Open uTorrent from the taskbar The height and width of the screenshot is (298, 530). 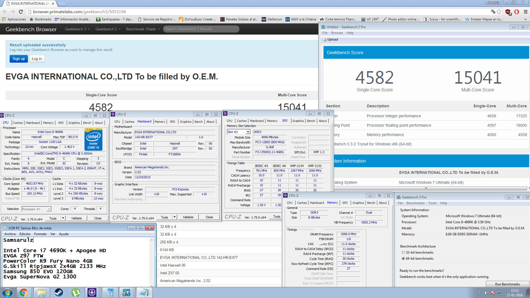(x=76, y=292)
